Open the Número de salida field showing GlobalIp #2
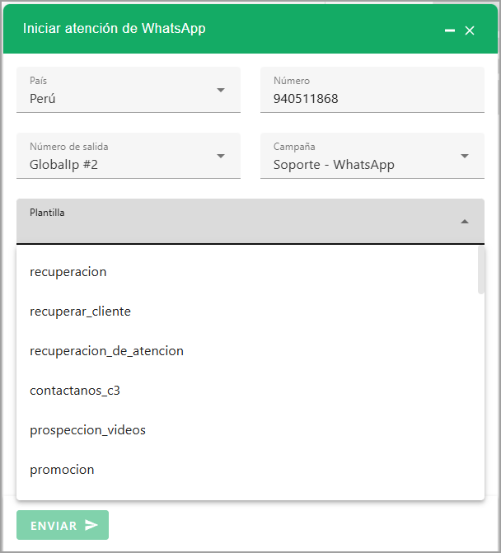The height and width of the screenshot is (553, 501). pyautogui.click(x=115, y=164)
